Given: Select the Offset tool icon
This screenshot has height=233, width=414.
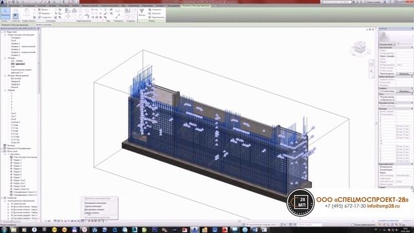Looking at the screenshot, I should tap(74, 10).
